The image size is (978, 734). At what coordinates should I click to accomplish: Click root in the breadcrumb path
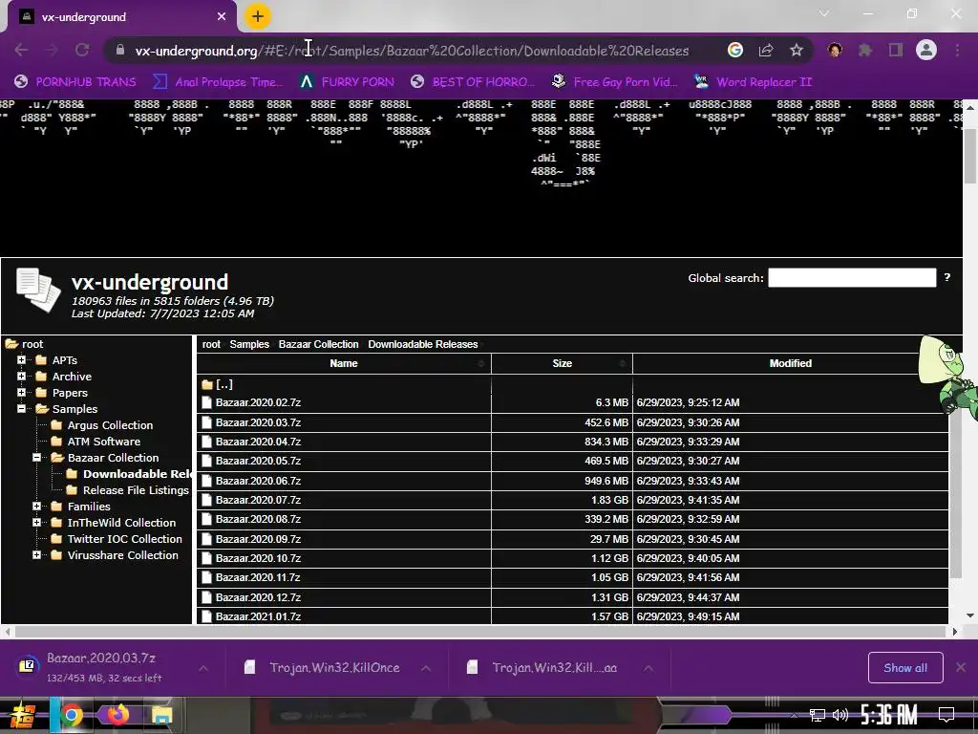coord(211,344)
